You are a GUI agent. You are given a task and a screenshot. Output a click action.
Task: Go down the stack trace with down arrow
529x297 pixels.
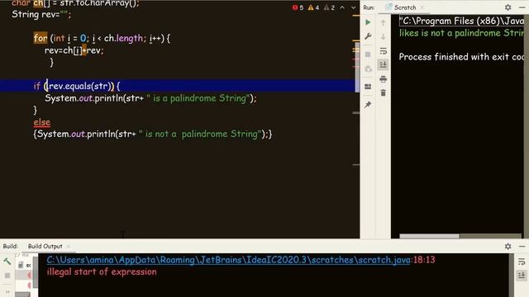pyautogui.click(x=383, y=36)
